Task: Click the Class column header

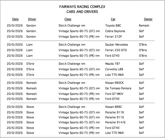Action: (68, 19)
